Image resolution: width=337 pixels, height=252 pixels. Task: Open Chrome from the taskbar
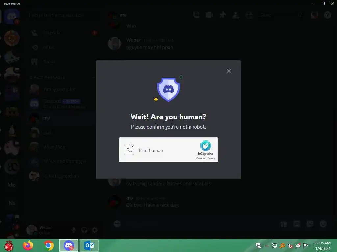pos(49,245)
